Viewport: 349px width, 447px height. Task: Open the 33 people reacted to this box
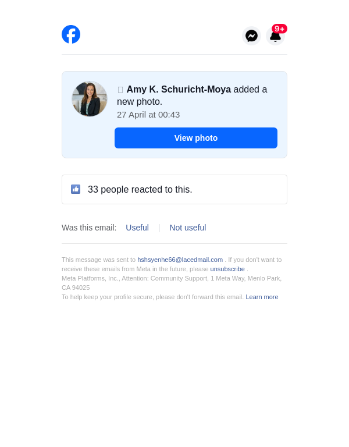pos(174,190)
